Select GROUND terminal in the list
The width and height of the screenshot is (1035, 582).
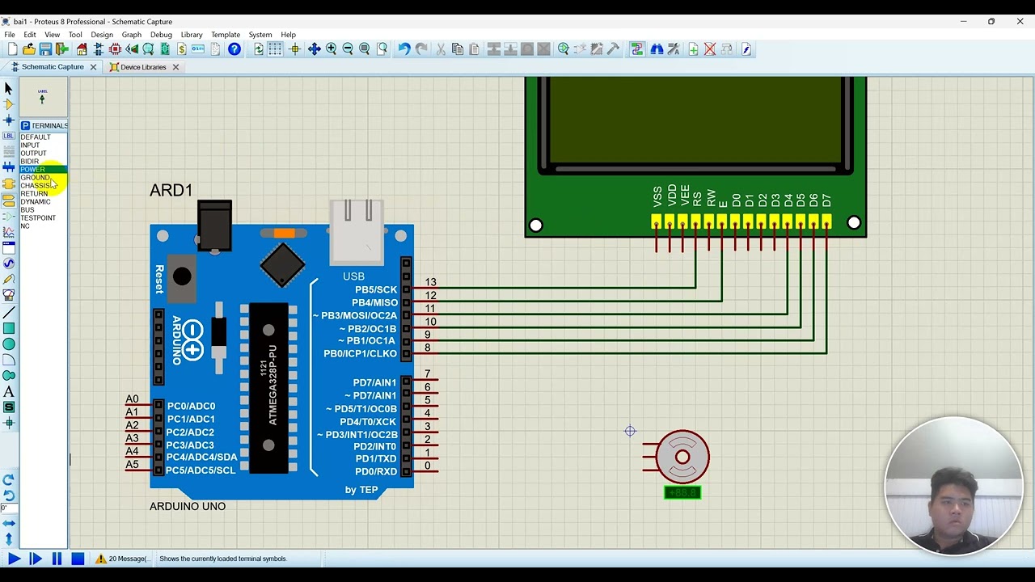point(35,178)
